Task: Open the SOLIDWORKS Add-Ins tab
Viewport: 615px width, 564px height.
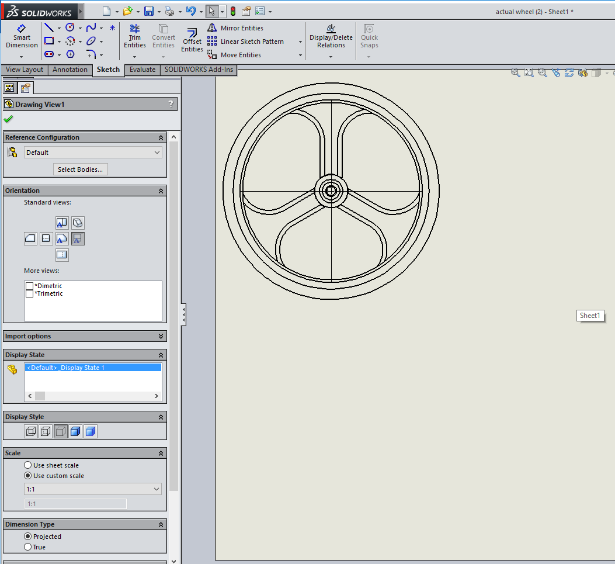Action: pyautogui.click(x=199, y=69)
